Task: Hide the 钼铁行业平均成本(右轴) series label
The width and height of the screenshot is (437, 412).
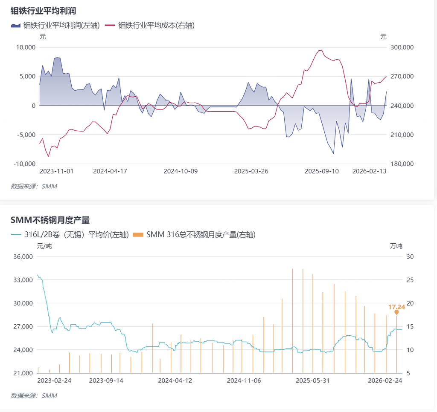Action: [x=156, y=26]
